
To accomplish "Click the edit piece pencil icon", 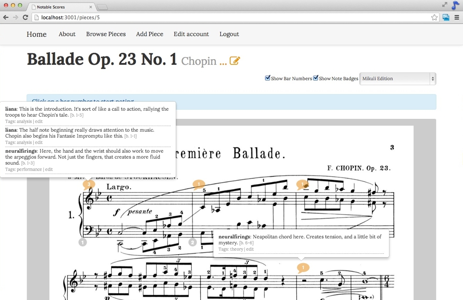I will [x=235, y=61].
